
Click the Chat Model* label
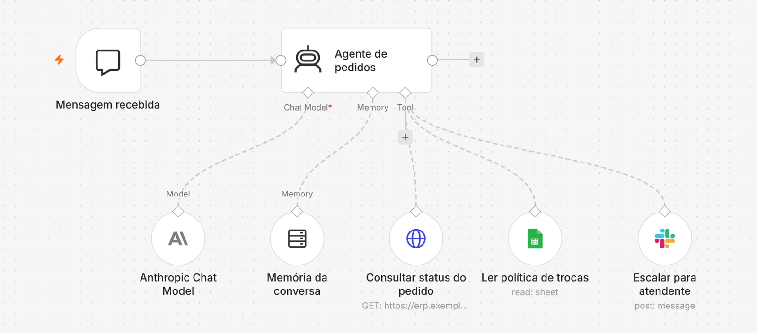click(308, 108)
